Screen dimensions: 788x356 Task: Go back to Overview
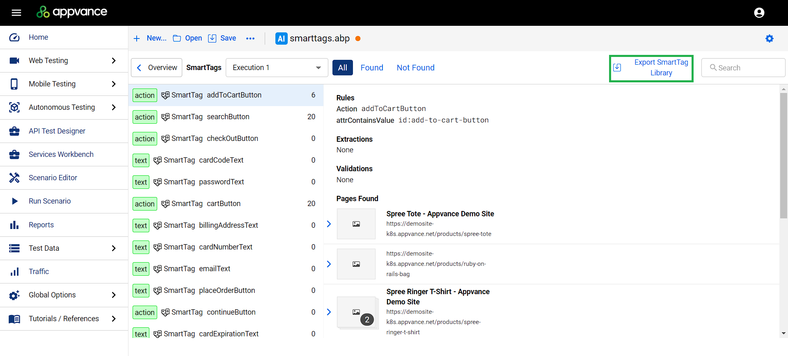156,68
